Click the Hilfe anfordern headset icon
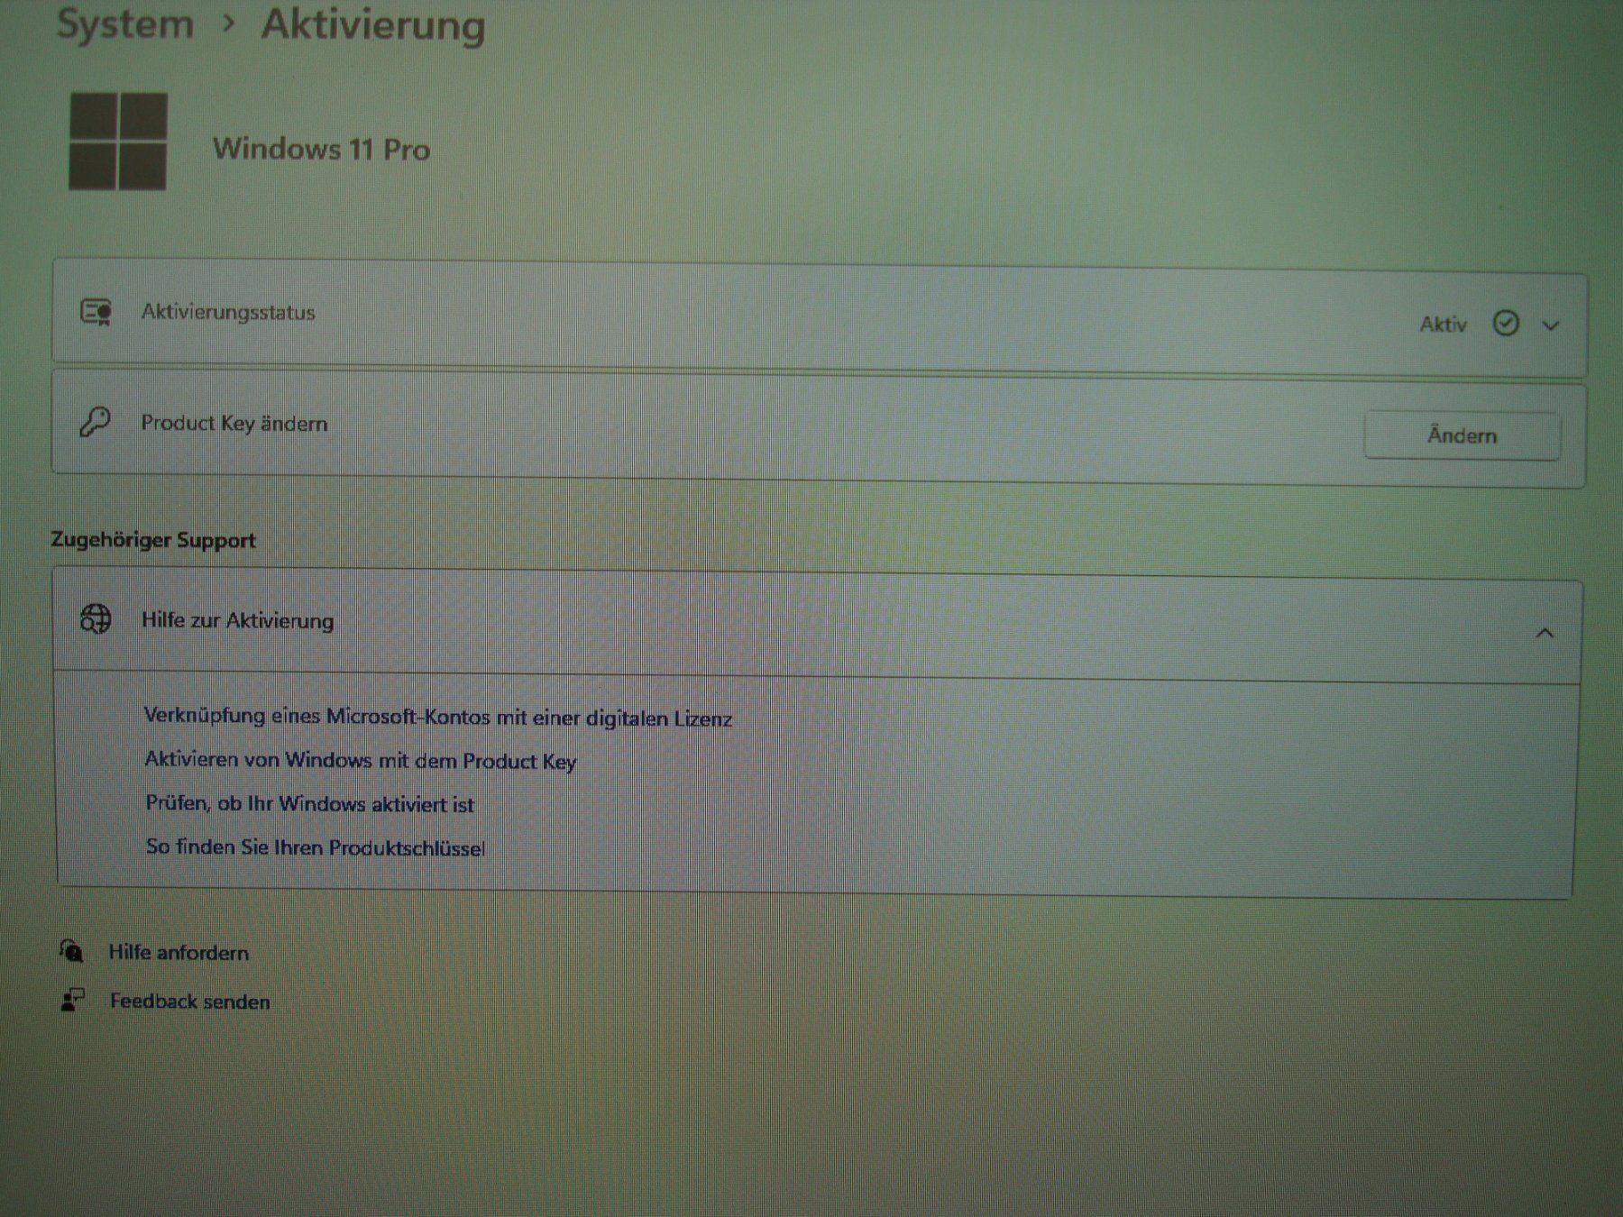This screenshot has width=1623, height=1217. (x=71, y=950)
